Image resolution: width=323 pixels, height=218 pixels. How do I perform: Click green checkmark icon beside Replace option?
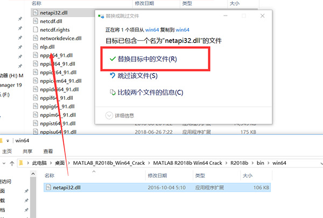pos(113,59)
